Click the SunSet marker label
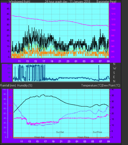The image size is (128, 145). tap(60, 132)
